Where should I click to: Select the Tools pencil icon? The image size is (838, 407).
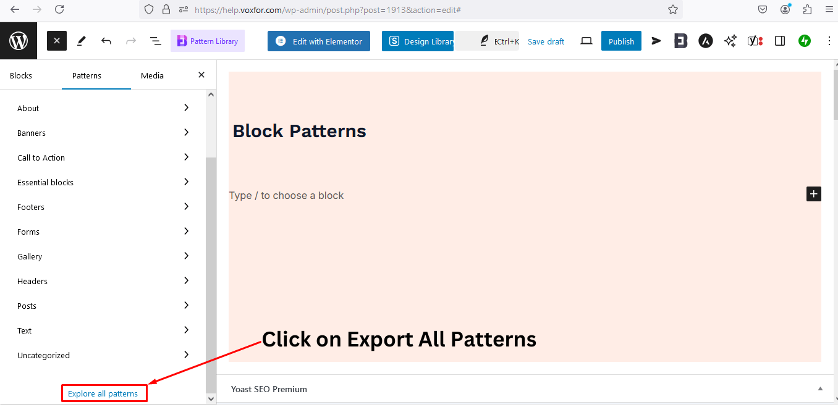coord(81,40)
